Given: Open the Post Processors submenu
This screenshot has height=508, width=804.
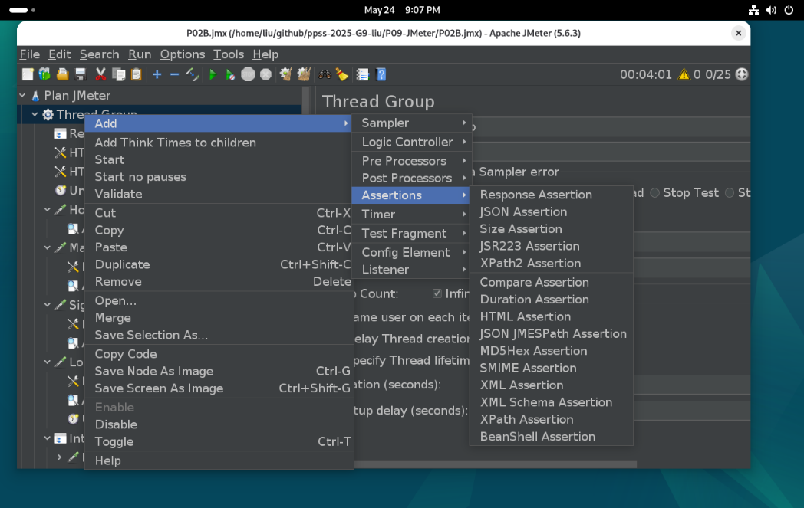Looking at the screenshot, I should pos(412,179).
